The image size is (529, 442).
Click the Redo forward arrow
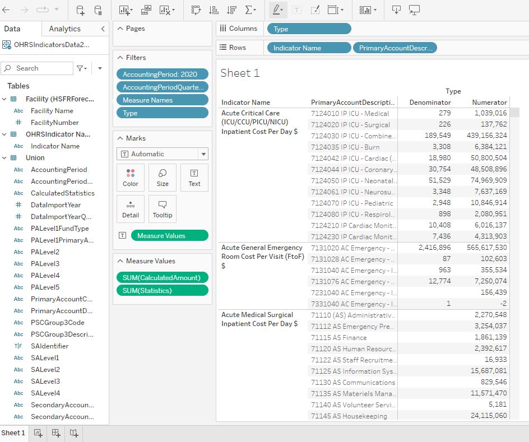[x=24, y=10]
